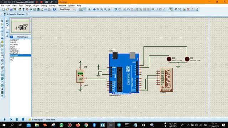Select the 2D Graphics Box tool

click(2, 75)
